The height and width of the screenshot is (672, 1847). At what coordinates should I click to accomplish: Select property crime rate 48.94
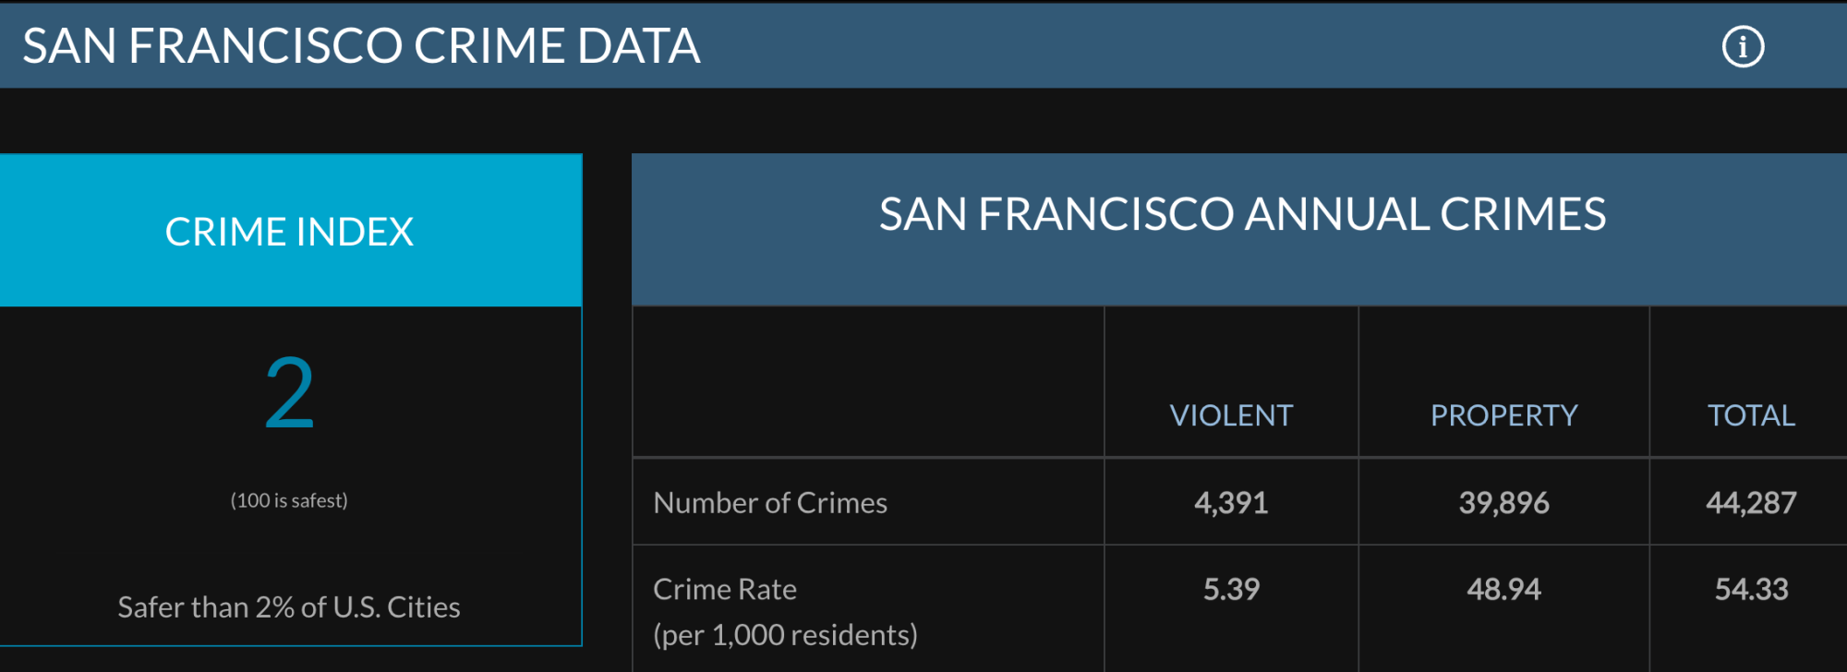click(x=1503, y=589)
